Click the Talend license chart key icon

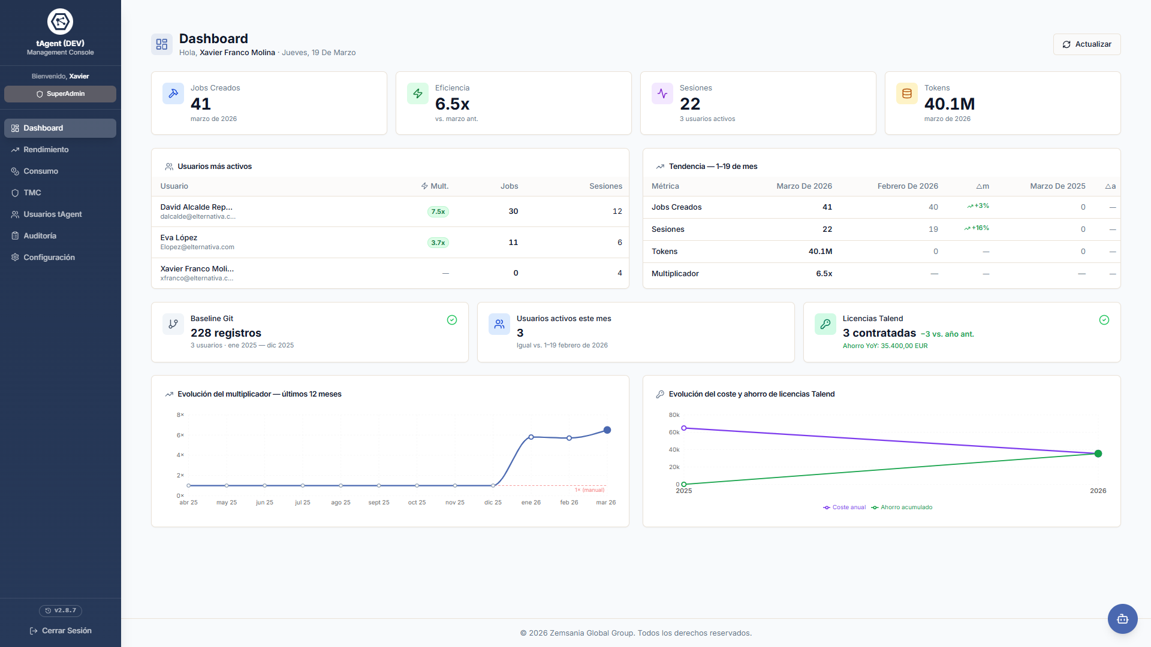(x=660, y=394)
